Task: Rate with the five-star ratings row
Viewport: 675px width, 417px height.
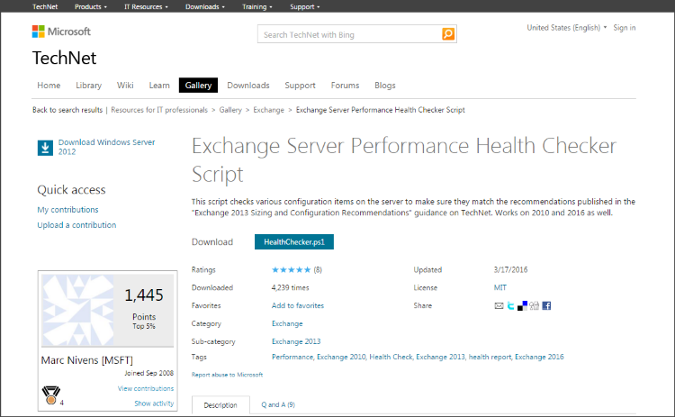Action: tap(291, 269)
